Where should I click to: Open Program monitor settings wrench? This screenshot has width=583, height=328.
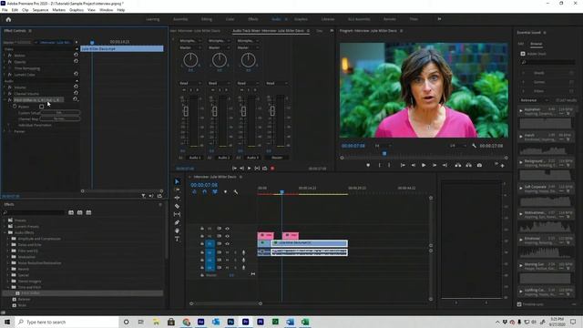tap(474, 146)
